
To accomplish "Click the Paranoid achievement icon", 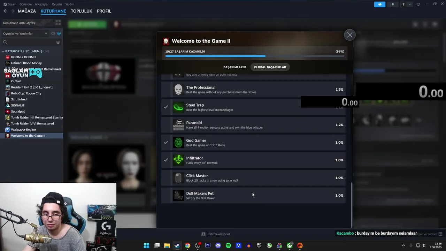I will [178, 125].
